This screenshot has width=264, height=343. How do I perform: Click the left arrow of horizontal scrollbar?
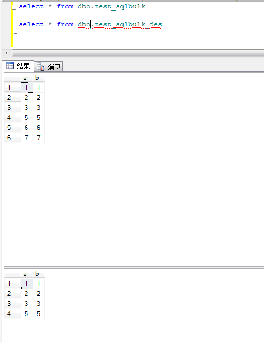(x=6, y=53)
